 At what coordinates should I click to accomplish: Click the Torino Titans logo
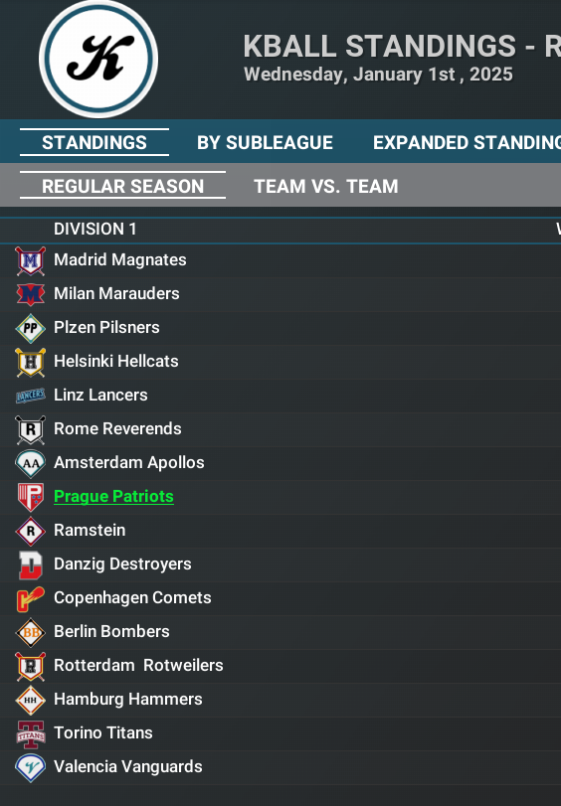(31, 733)
